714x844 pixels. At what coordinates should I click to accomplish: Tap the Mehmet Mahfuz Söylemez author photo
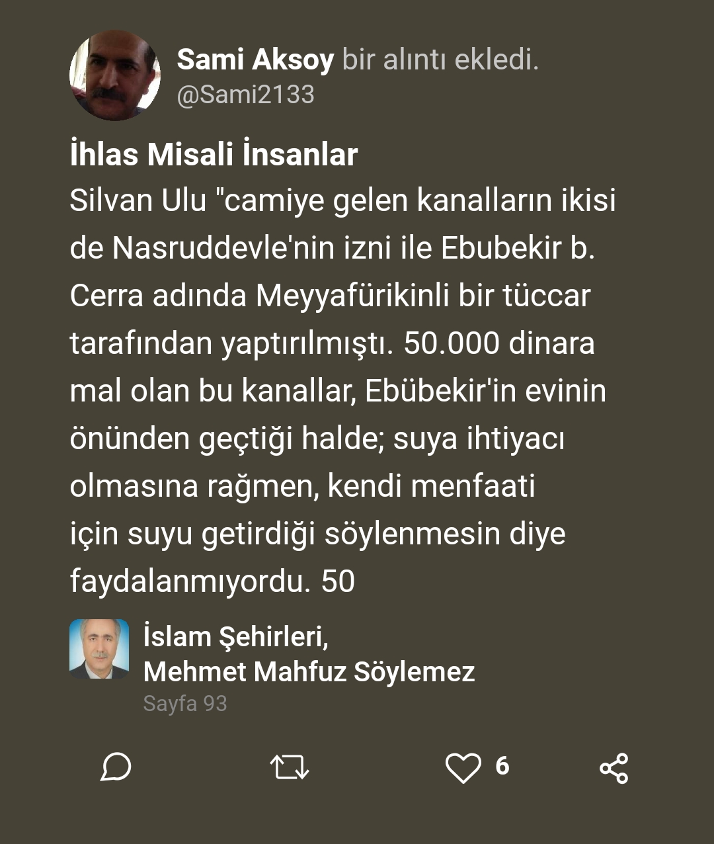pyautogui.click(x=99, y=649)
